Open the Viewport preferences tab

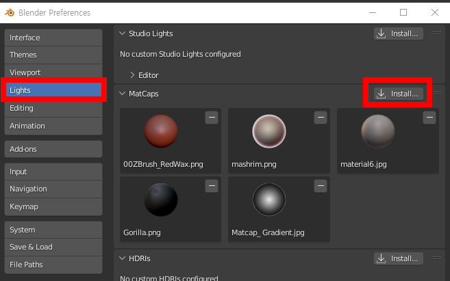(53, 72)
